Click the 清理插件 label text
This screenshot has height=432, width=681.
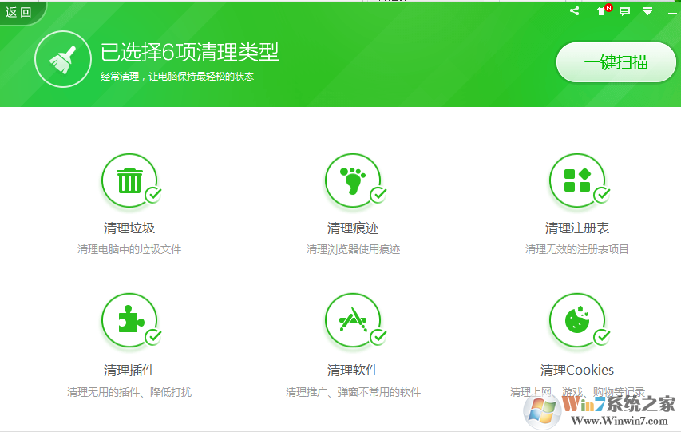click(129, 371)
